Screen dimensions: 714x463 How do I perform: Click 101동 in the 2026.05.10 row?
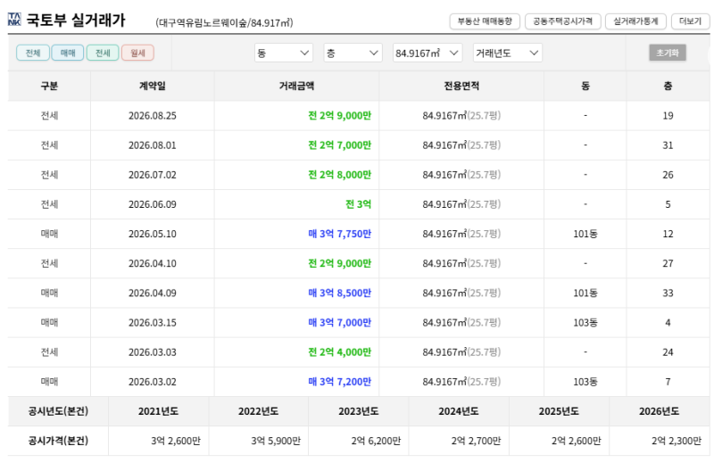pyautogui.click(x=585, y=234)
